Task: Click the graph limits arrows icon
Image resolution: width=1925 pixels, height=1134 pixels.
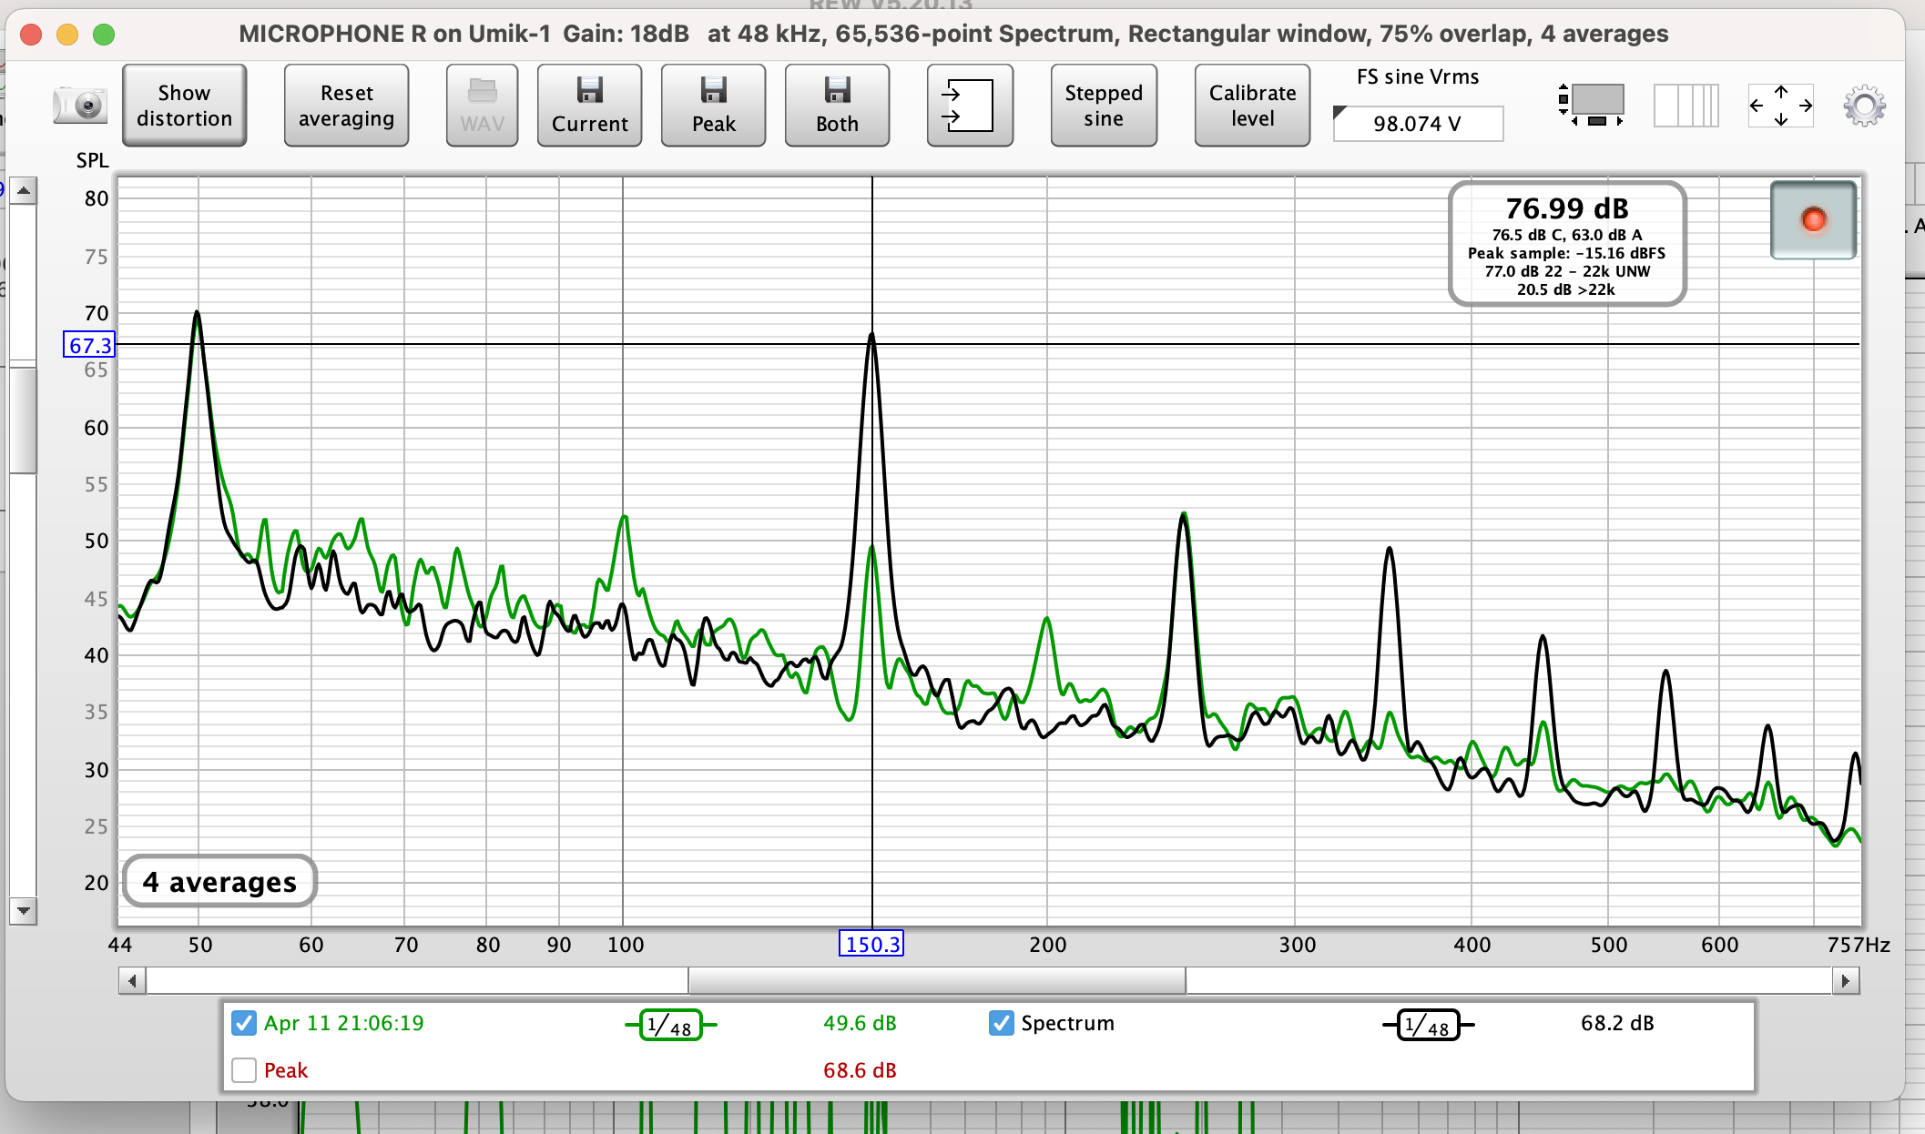Action: click(x=1780, y=106)
